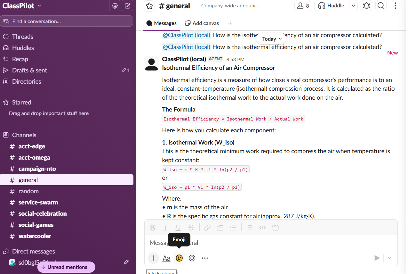This screenshot has height=274, width=408.
Task: Mention someone with @ button
Action: point(192,258)
